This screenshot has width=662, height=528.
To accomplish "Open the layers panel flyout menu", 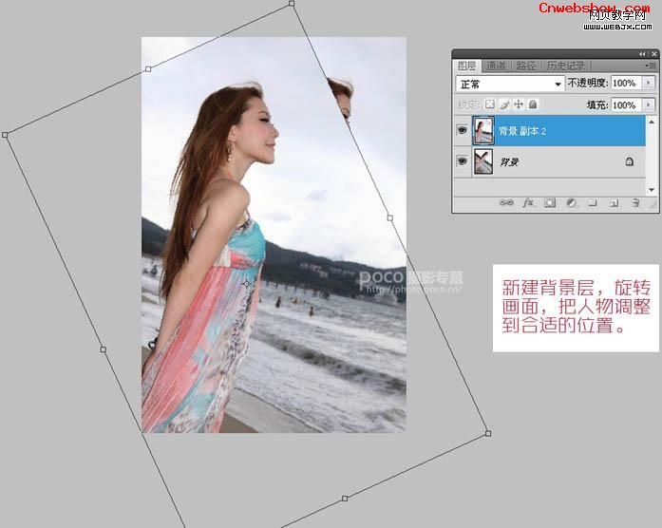I will (650, 66).
